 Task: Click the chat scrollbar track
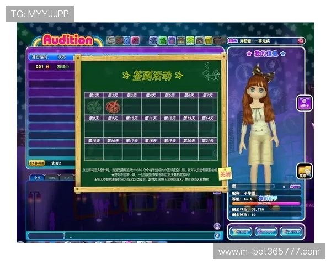[217, 208]
